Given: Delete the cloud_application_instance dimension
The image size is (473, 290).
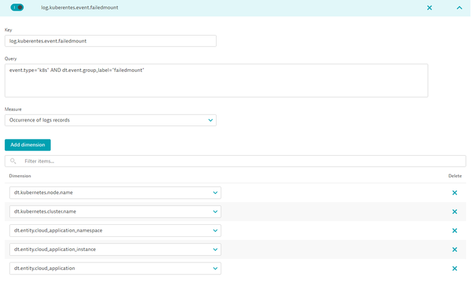Looking at the screenshot, I should click(455, 249).
